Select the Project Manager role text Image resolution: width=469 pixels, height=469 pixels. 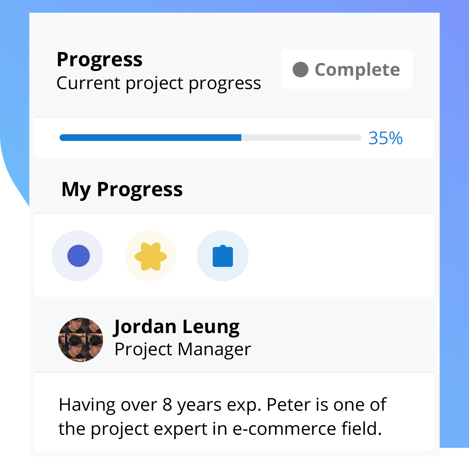[183, 349]
